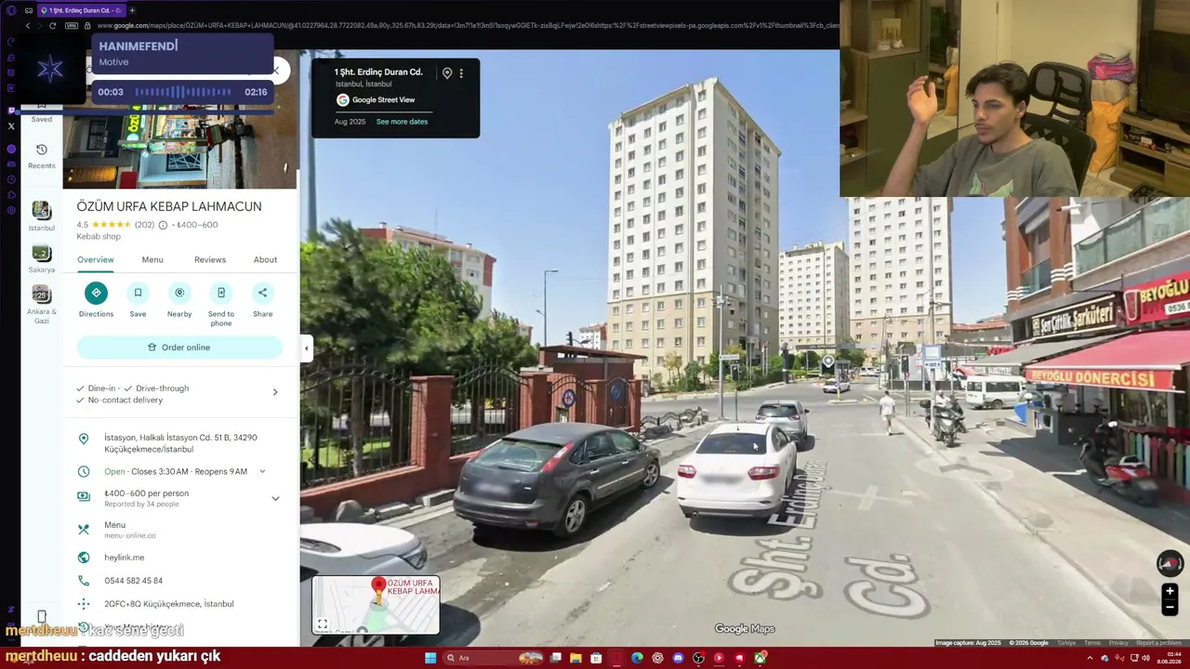Open Twitch icon in browser sidebar
Image resolution: width=1190 pixels, height=669 pixels.
pyautogui.click(x=11, y=110)
